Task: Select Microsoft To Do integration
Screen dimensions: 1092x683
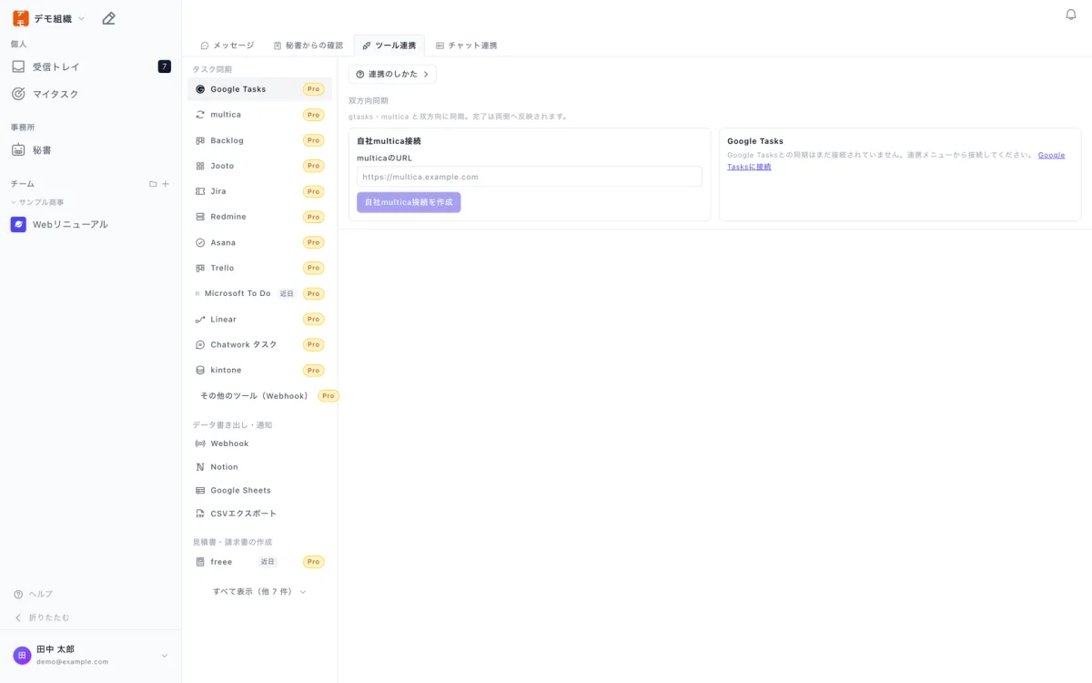Action: tap(260, 293)
